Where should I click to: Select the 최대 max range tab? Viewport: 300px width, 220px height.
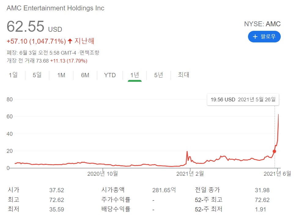coord(183,75)
